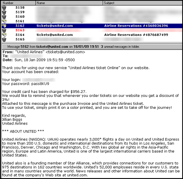
Task: Click the trash icon beside message 5158
Action: [x=4, y=8]
